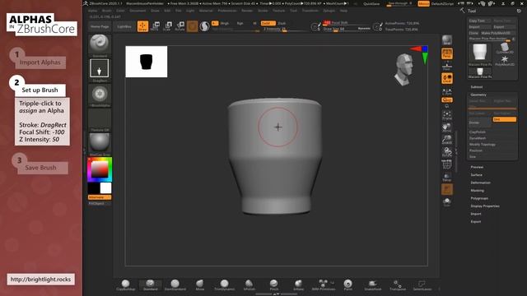Open the LightBox button
The width and height of the screenshot is (527, 296).
click(x=124, y=26)
